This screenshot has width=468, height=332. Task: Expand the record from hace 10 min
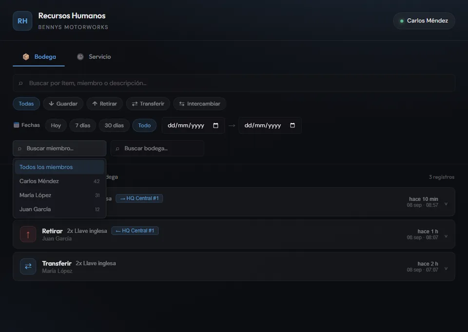446,204
